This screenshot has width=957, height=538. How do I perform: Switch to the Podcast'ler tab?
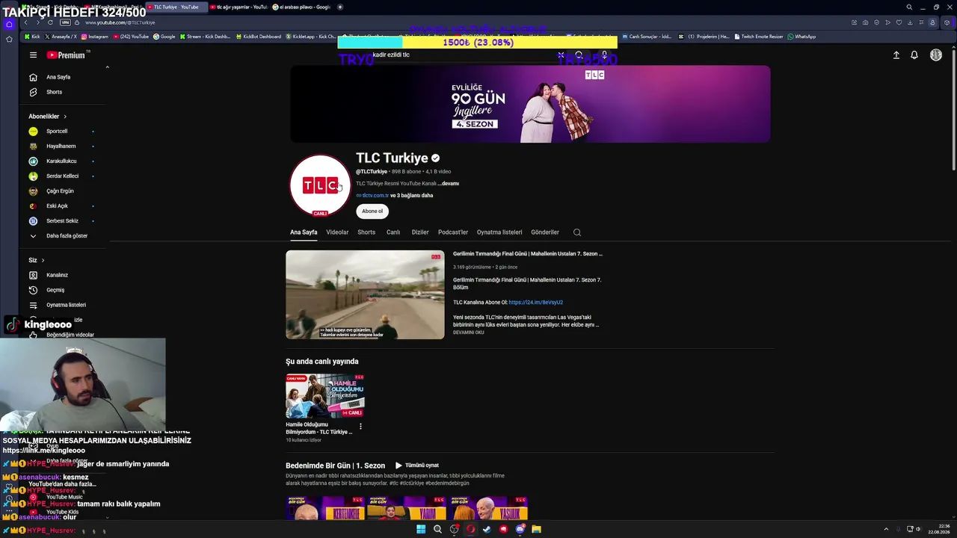[x=453, y=232]
